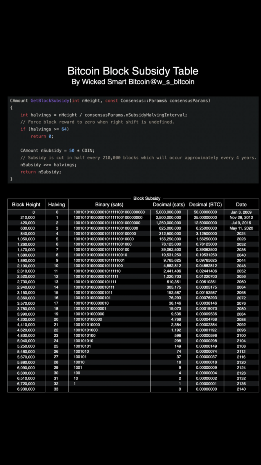This screenshot has width=261, height=465.
Task: Click the "CAmount nSubsidy = 50 * COIN;" line
Action: (x=57, y=151)
